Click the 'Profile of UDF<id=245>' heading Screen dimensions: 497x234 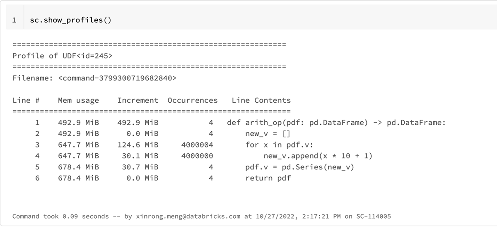point(62,55)
